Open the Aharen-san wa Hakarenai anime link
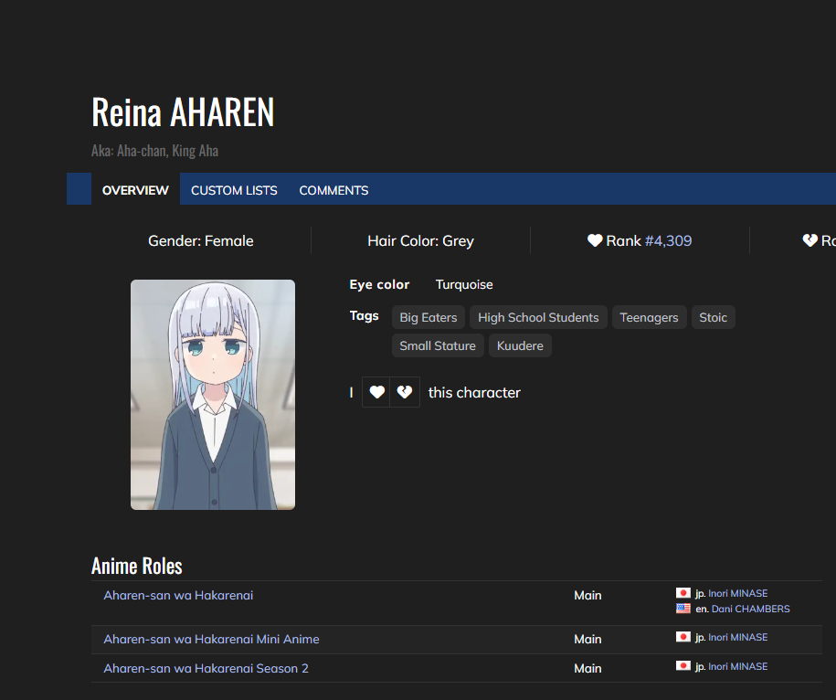Viewport: 836px width, 700px height. tap(178, 595)
